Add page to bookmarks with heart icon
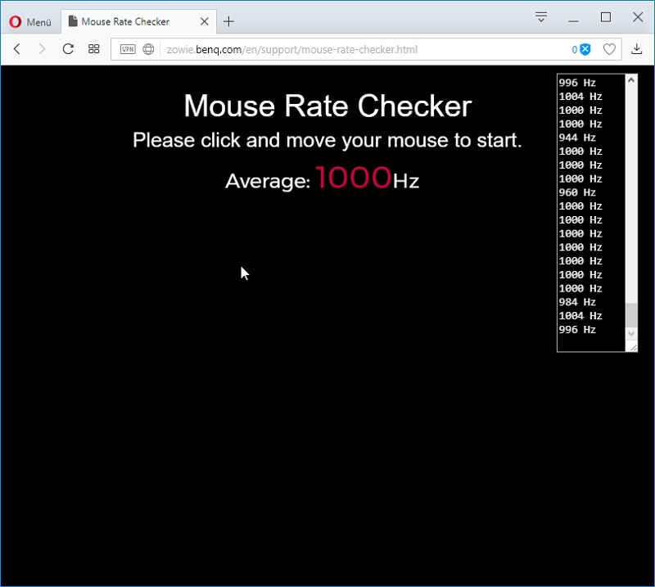 [609, 49]
